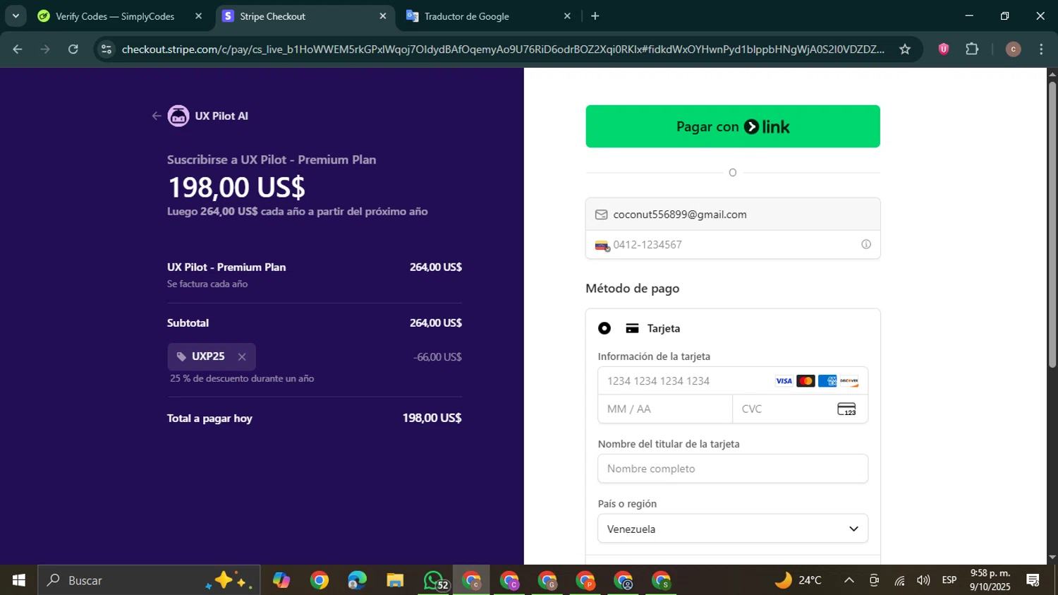Open the Venezuela flag phone country selector
The image size is (1058, 595).
click(x=602, y=246)
